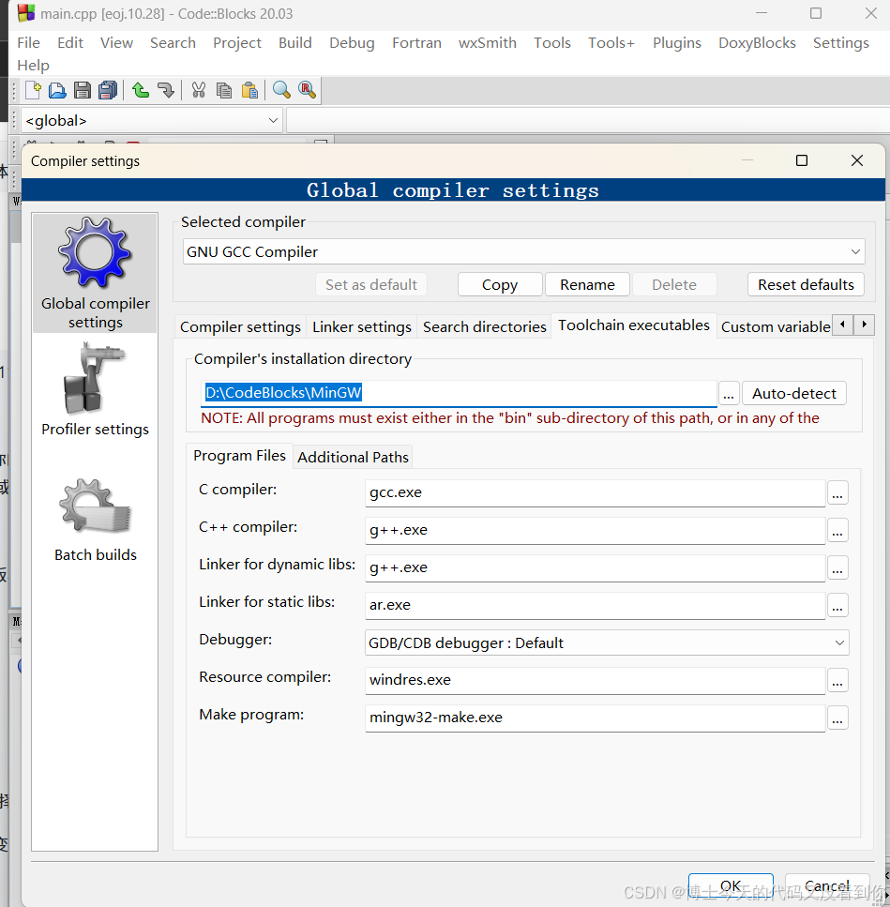Screen dimensions: 890x907
Task: Open the DoxyBlocks menu
Action: coord(757,43)
